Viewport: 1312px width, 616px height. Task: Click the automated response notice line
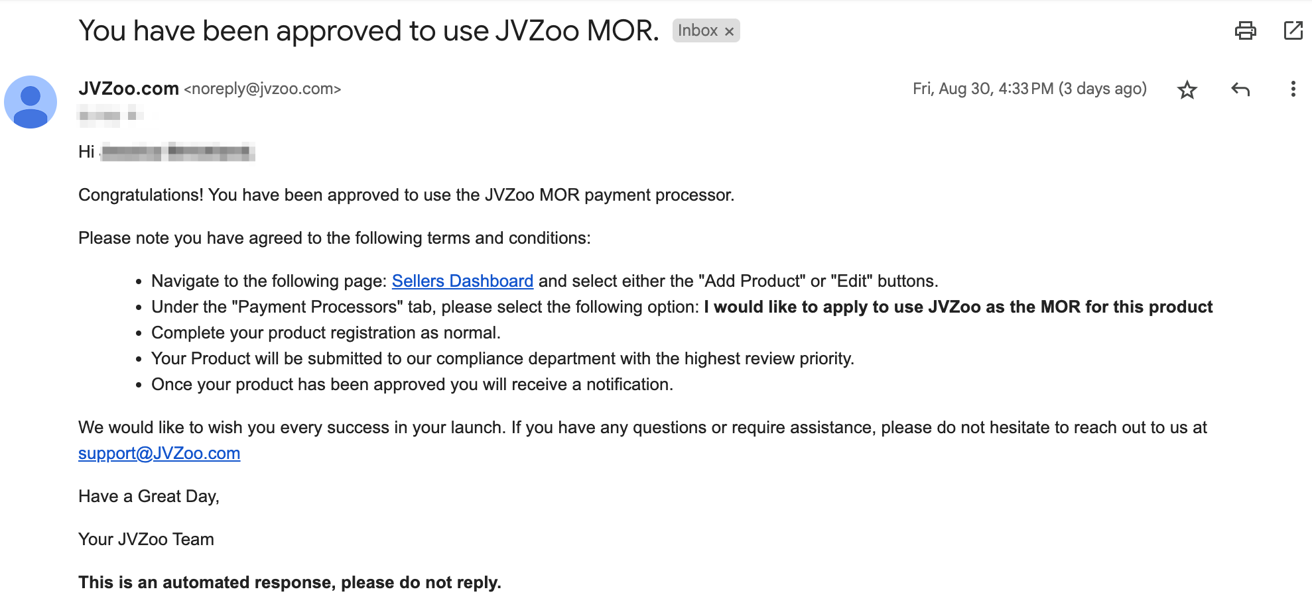click(290, 582)
